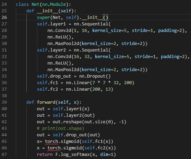Click 'out = self.layer1(x)' text
The width and height of the screenshot is (191, 159).
pos(63,109)
